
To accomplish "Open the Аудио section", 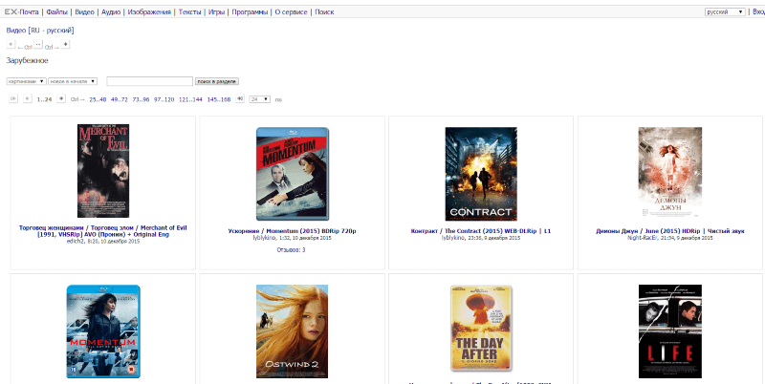I will click(x=111, y=11).
